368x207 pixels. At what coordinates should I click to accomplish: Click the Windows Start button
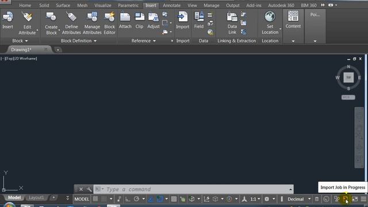click(9, 205)
